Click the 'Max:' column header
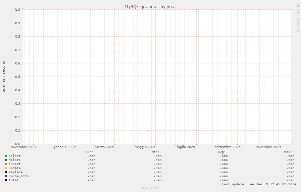The height and width of the screenshot is (192, 301). coord(288,152)
